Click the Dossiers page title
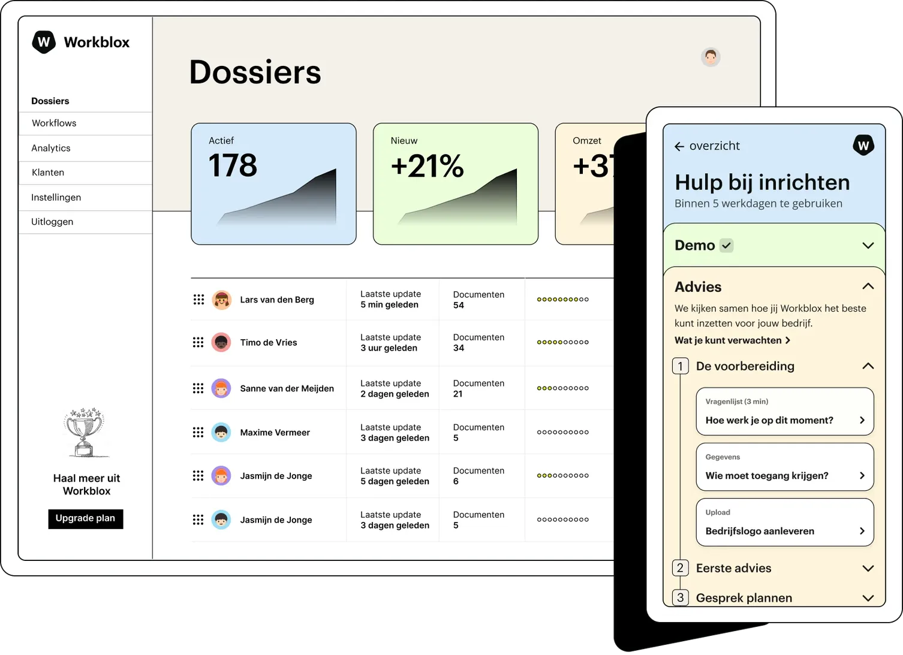Screen dimensions: 903x655 255,72
